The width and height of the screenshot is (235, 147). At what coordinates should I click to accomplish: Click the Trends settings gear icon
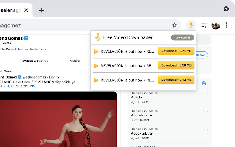[204, 83]
